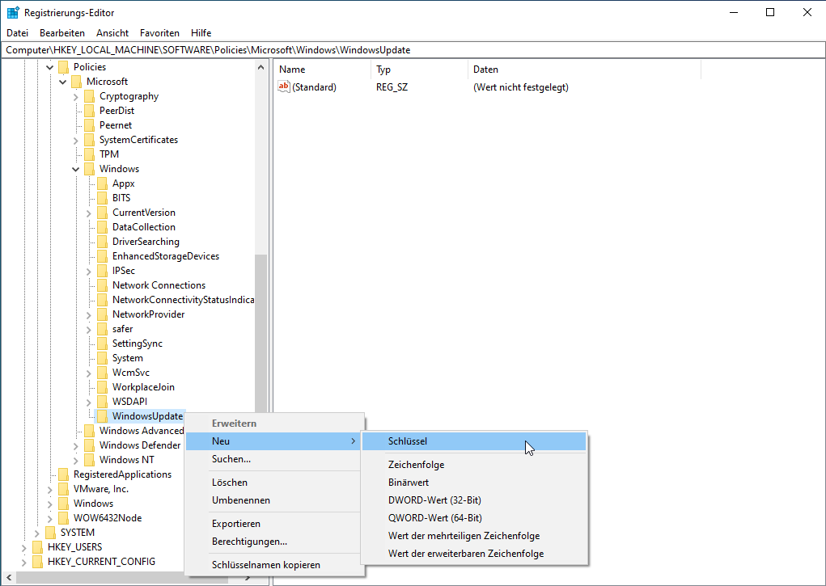Image resolution: width=826 pixels, height=586 pixels.
Task: Expand the WOW6432Node key
Action: [x=50, y=519]
